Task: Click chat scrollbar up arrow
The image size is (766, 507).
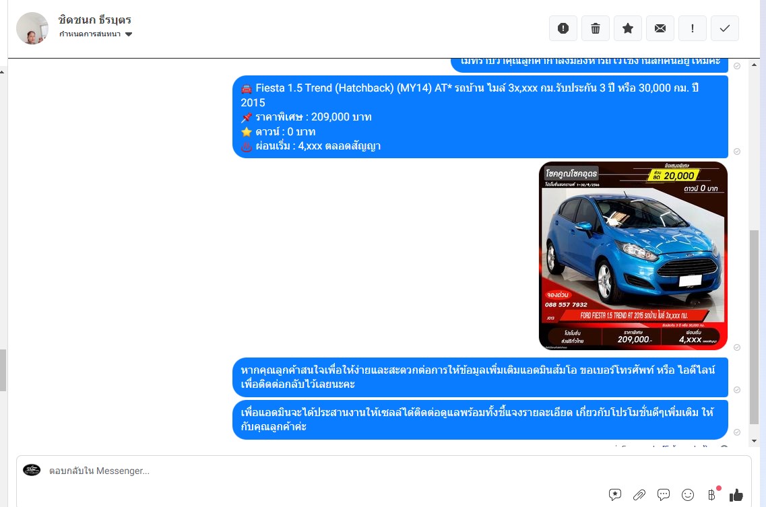Action: 755,65
